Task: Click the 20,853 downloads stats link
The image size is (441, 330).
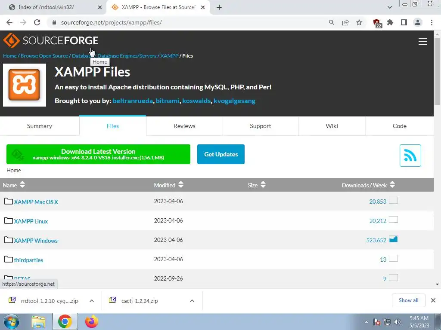Action: coord(378,202)
